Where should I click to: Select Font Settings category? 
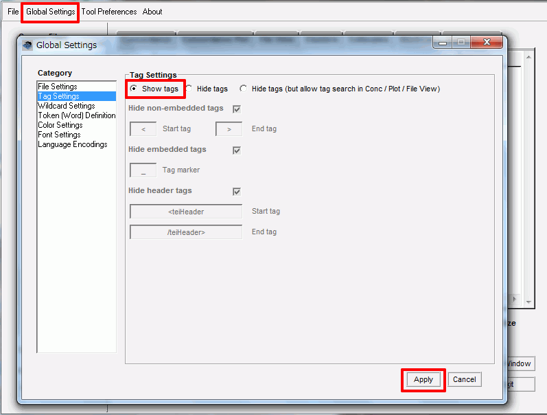(x=59, y=135)
